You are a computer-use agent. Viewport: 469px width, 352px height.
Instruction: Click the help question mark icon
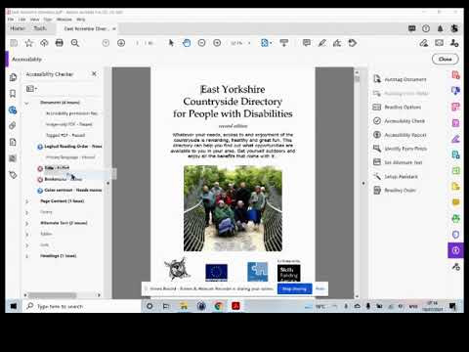click(426, 28)
